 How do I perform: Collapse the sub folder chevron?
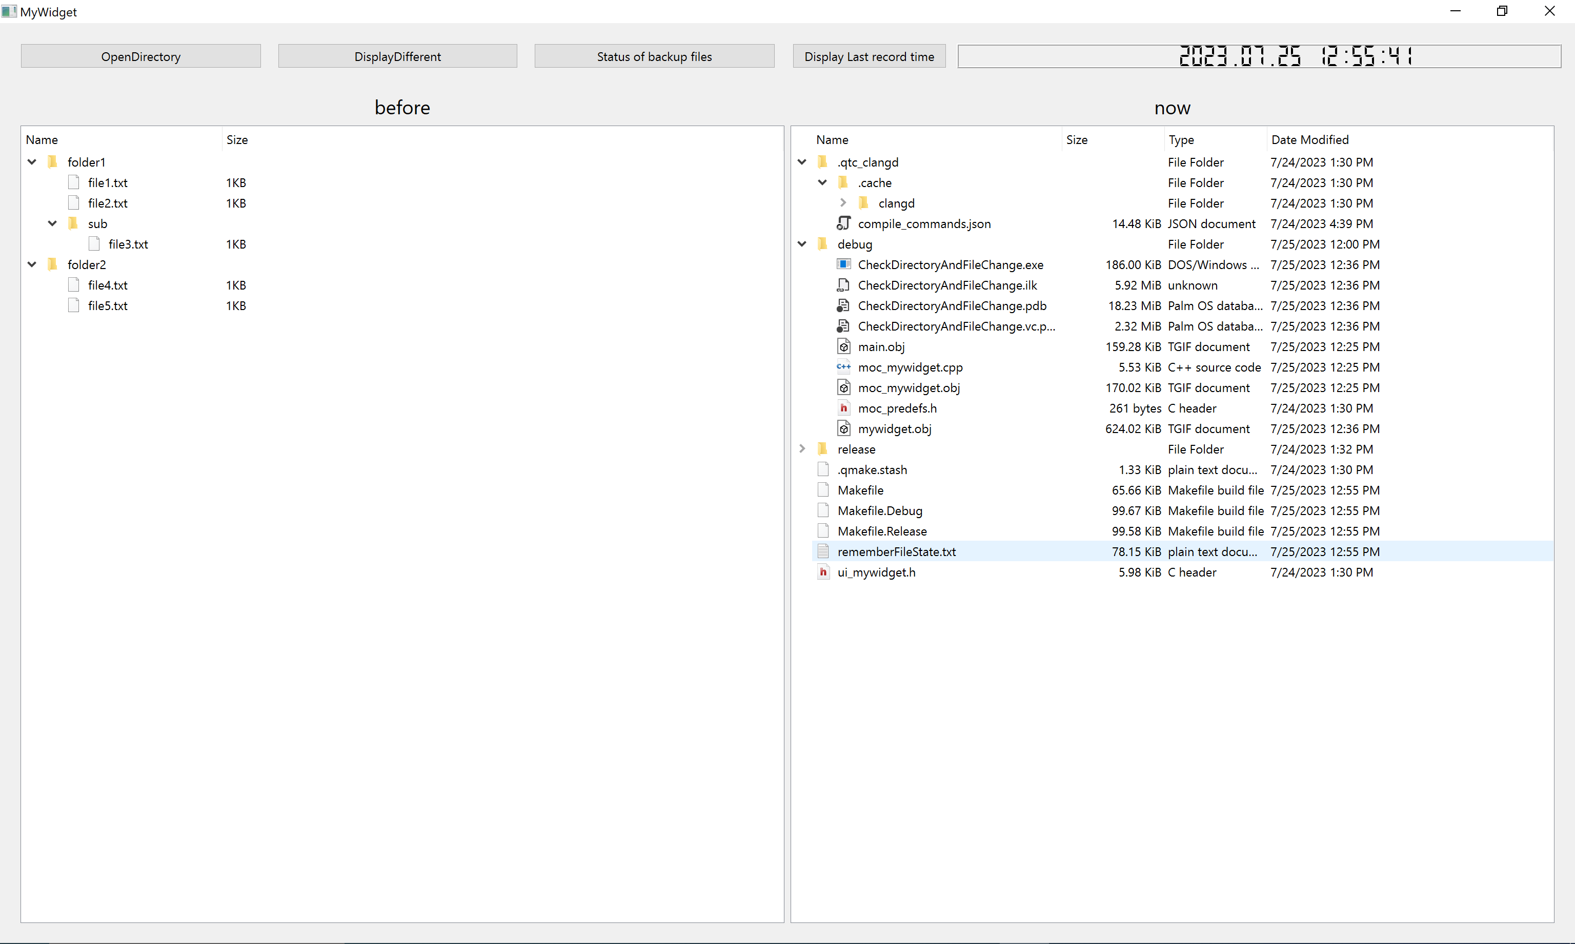pyautogui.click(x=53, y=223)
